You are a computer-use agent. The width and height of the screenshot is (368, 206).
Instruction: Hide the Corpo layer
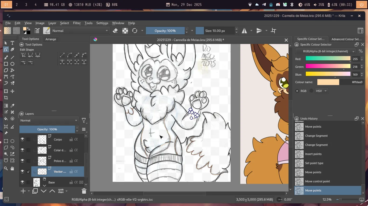pos(22,139)
